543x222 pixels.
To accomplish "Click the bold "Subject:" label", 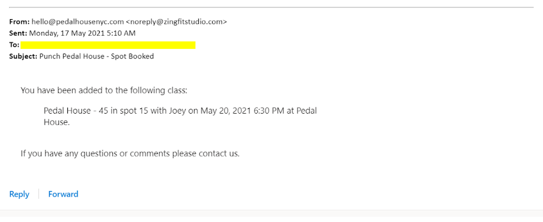I will tap(23, 56).
